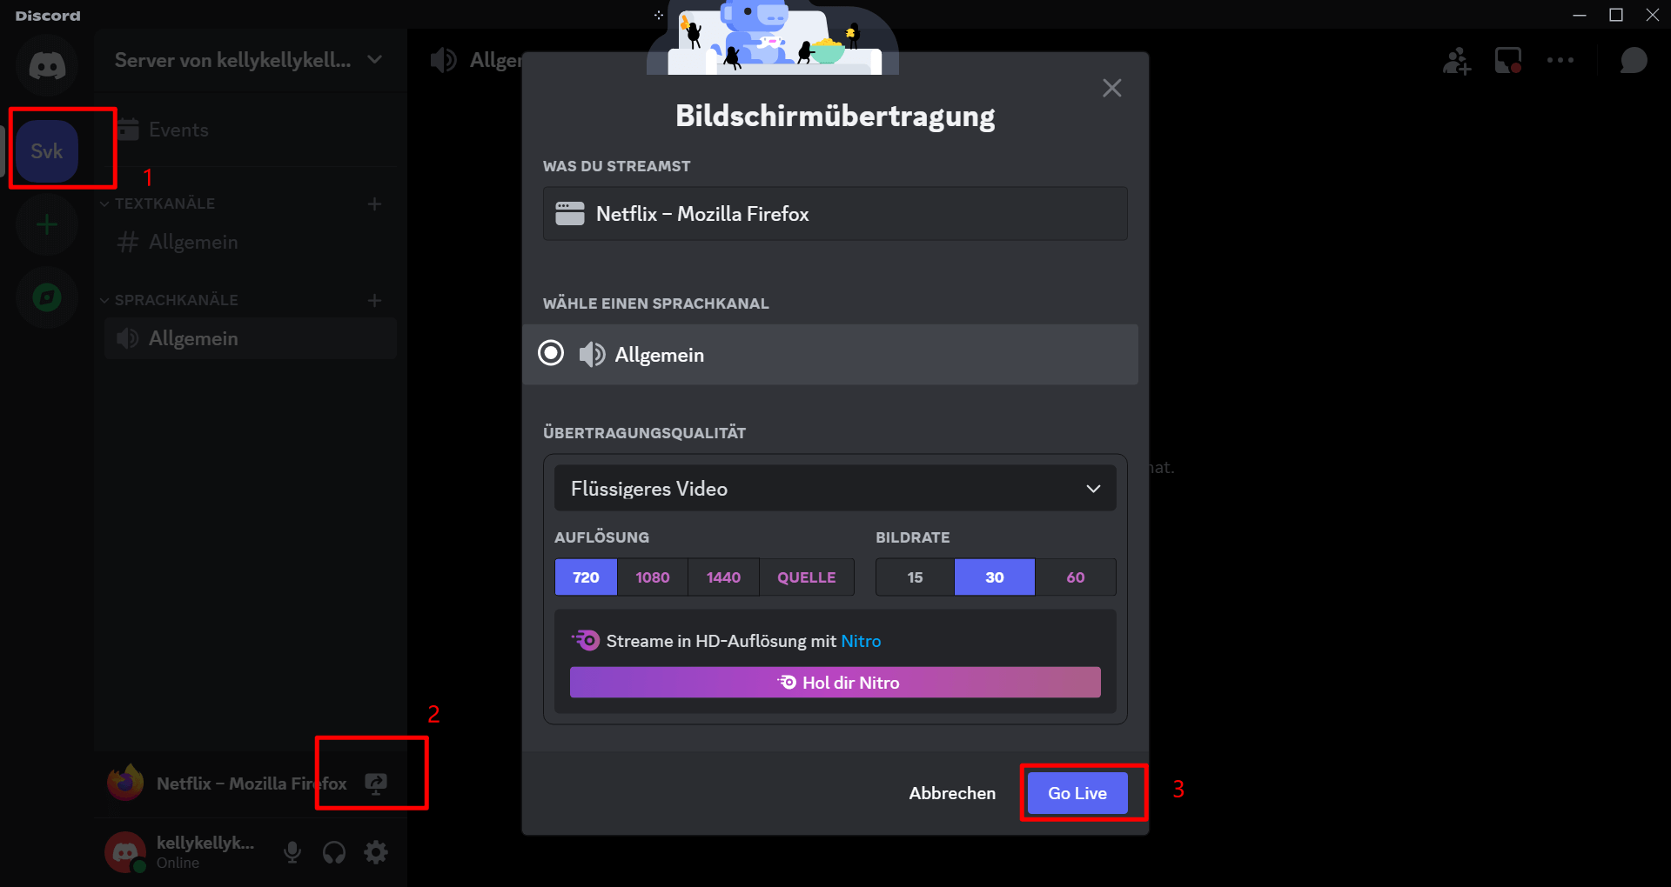Stream Netflix Firefox via screen share icon
The height and width of the screenshot is (887, 1671).
click(376, 784)
